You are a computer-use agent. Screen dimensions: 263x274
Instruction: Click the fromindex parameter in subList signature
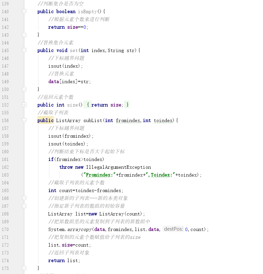[x=128, y=120]
